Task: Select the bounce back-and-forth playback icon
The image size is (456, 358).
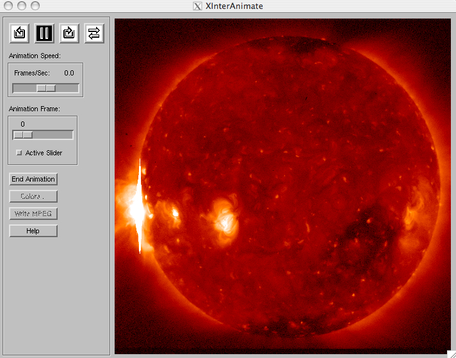Action: (94, 33)
